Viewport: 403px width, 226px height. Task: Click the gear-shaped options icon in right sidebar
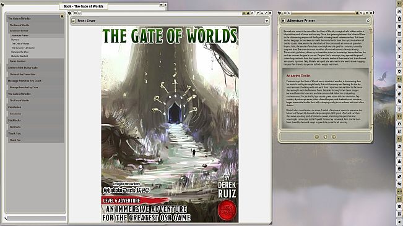399,71
